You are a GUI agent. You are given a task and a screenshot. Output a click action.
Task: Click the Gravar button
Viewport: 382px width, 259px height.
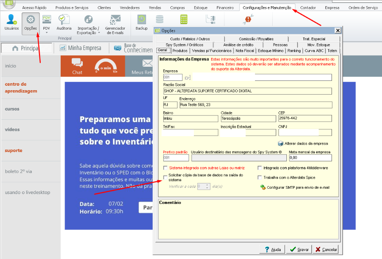point(299,250)
